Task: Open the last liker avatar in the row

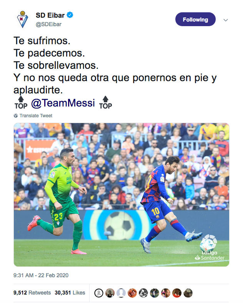Action: click(188, 293)
